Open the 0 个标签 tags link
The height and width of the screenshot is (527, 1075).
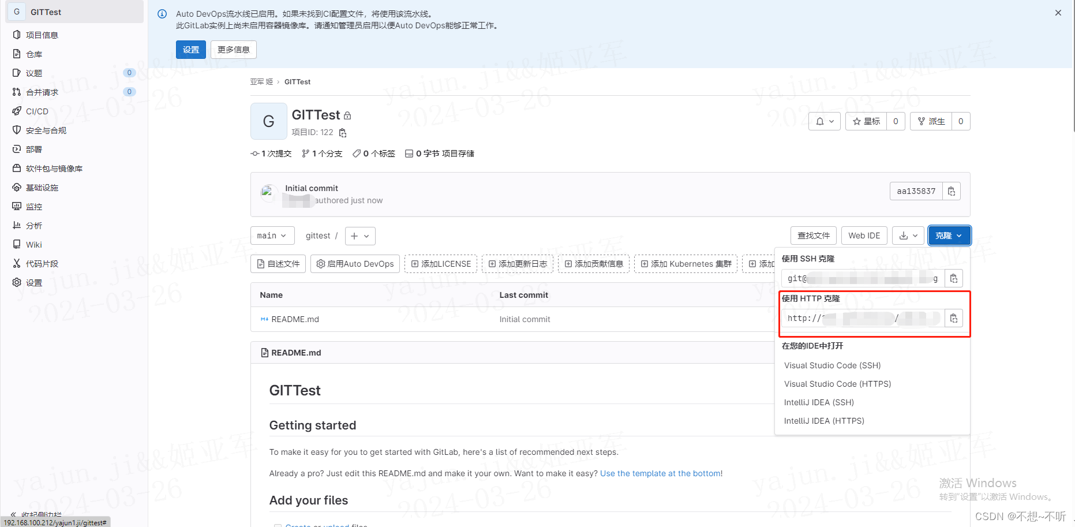[374, 154]
